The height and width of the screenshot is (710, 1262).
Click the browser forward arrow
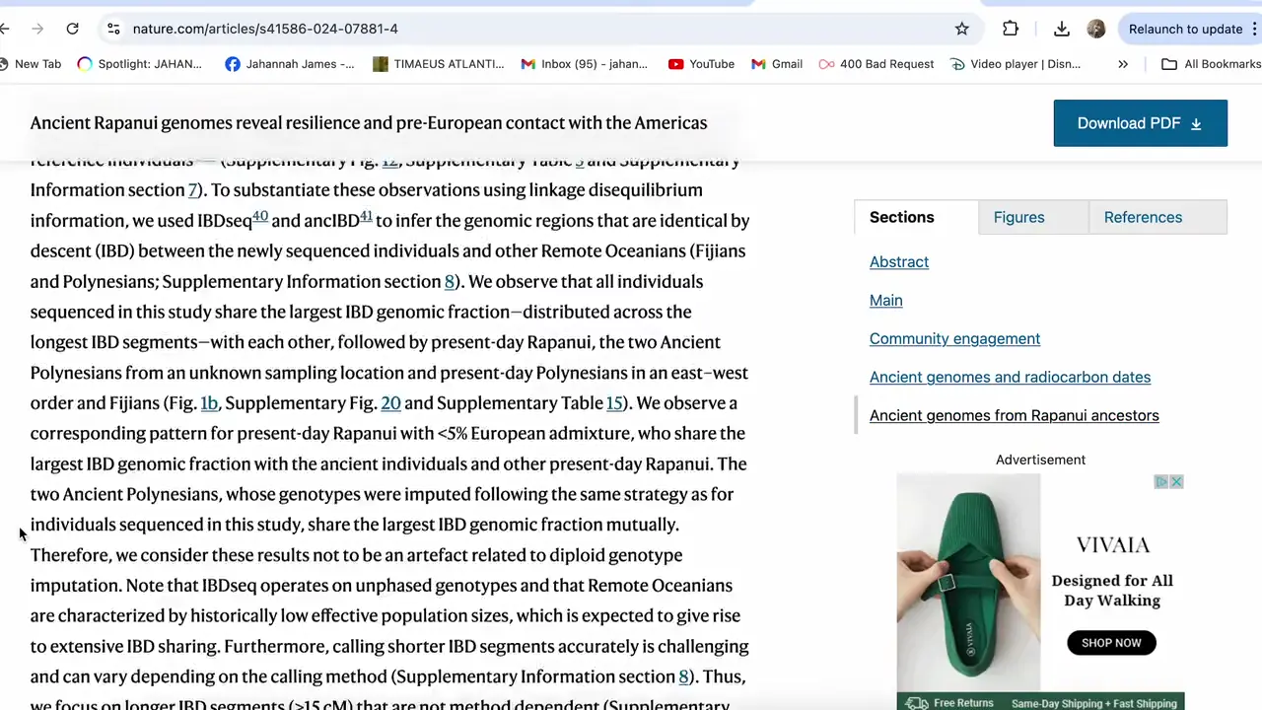(37, 29)
